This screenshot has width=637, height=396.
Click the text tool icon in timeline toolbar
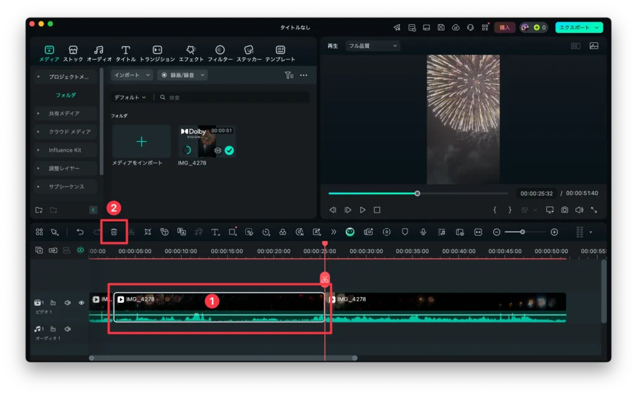[215, 232]
